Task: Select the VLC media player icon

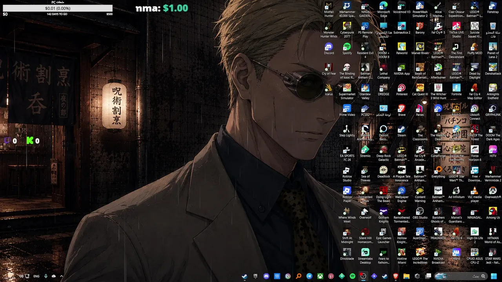Action: coord(475,195)
